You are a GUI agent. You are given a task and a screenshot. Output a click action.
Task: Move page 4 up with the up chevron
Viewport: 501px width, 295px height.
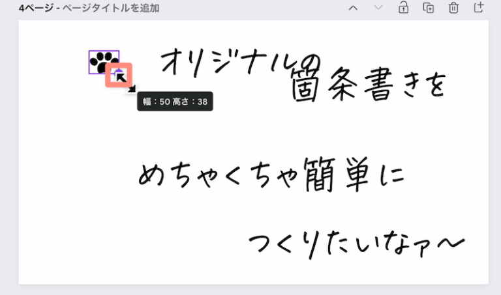(x=353, y=8)
